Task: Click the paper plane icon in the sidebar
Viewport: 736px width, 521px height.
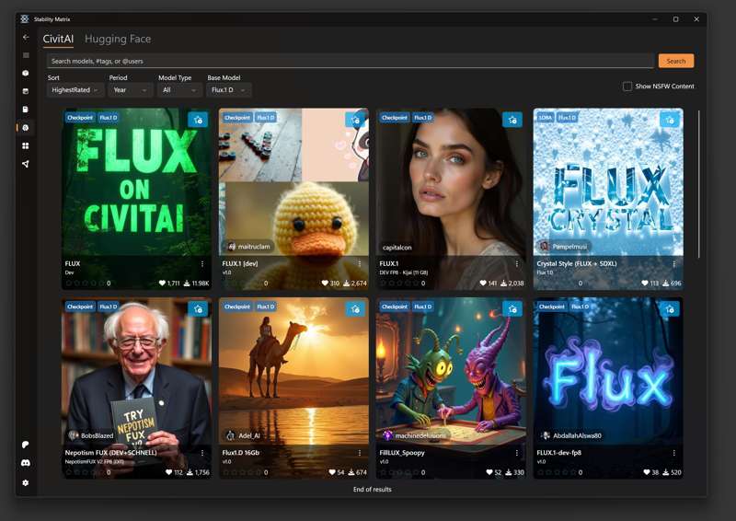Action: 26,164
